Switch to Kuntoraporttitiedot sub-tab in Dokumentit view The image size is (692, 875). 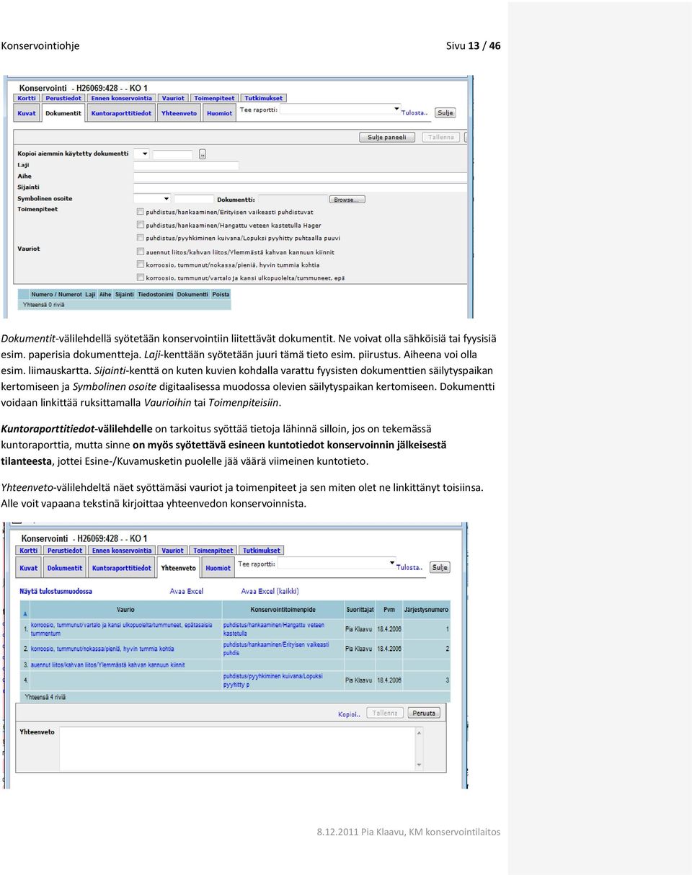[122, 113]
